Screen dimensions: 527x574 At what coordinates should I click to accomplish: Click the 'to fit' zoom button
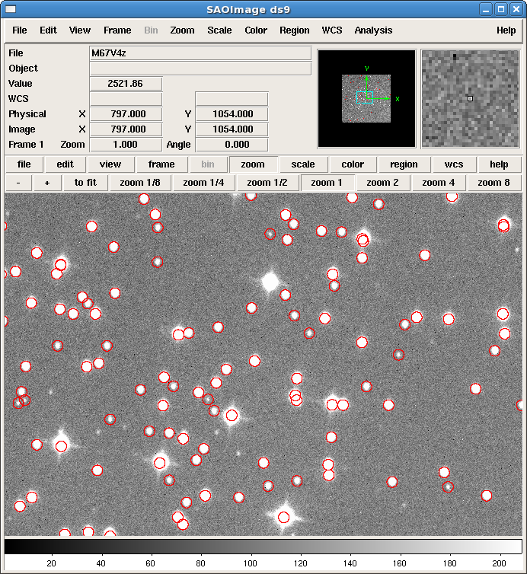(x=85, y=183)
